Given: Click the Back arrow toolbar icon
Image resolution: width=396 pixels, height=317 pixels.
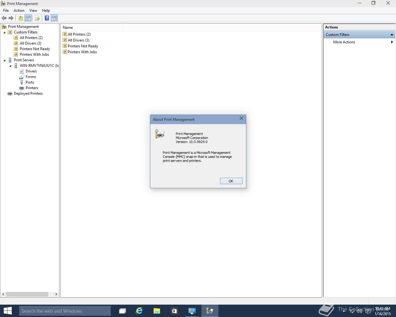Looking at the screenshot, I should 4,18.
